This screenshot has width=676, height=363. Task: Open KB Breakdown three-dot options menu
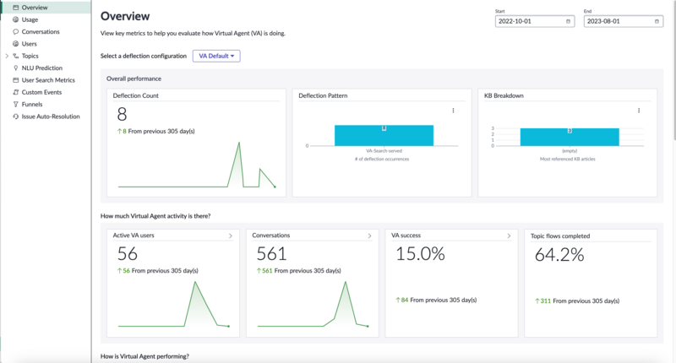[639, 111]
